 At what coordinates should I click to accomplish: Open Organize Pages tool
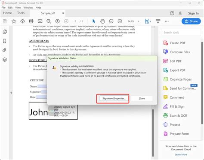(177, 79)
